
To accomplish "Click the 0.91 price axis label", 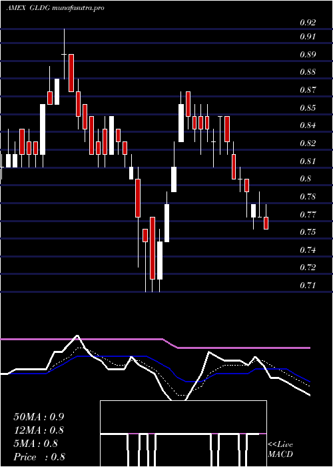I will [x=308, y=37].
